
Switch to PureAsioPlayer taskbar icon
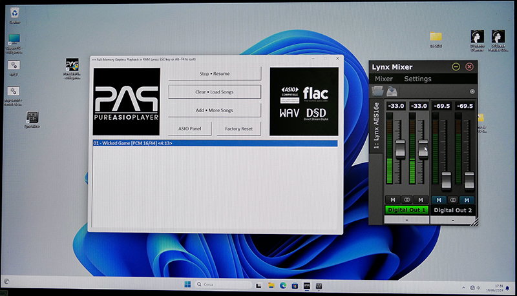click(307, 286)
